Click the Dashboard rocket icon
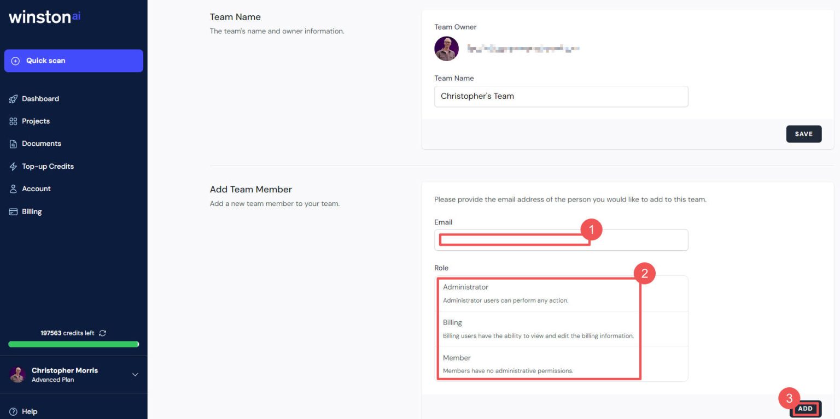Screen dimensions: 840x419 (14, 99)
